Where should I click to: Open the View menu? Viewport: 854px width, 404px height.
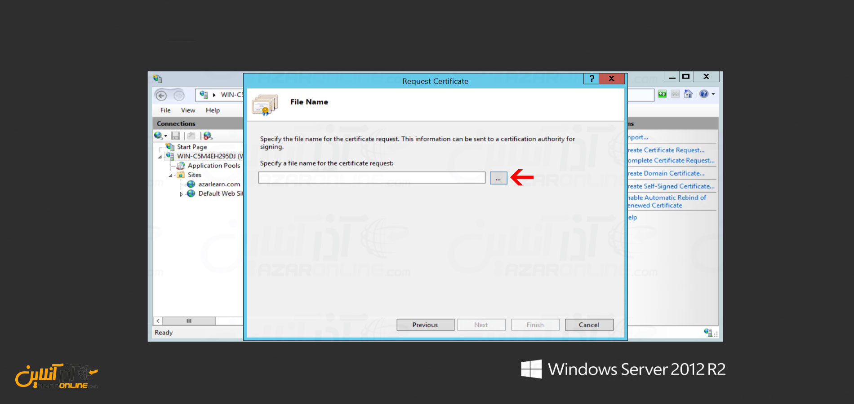pos(188,110)
